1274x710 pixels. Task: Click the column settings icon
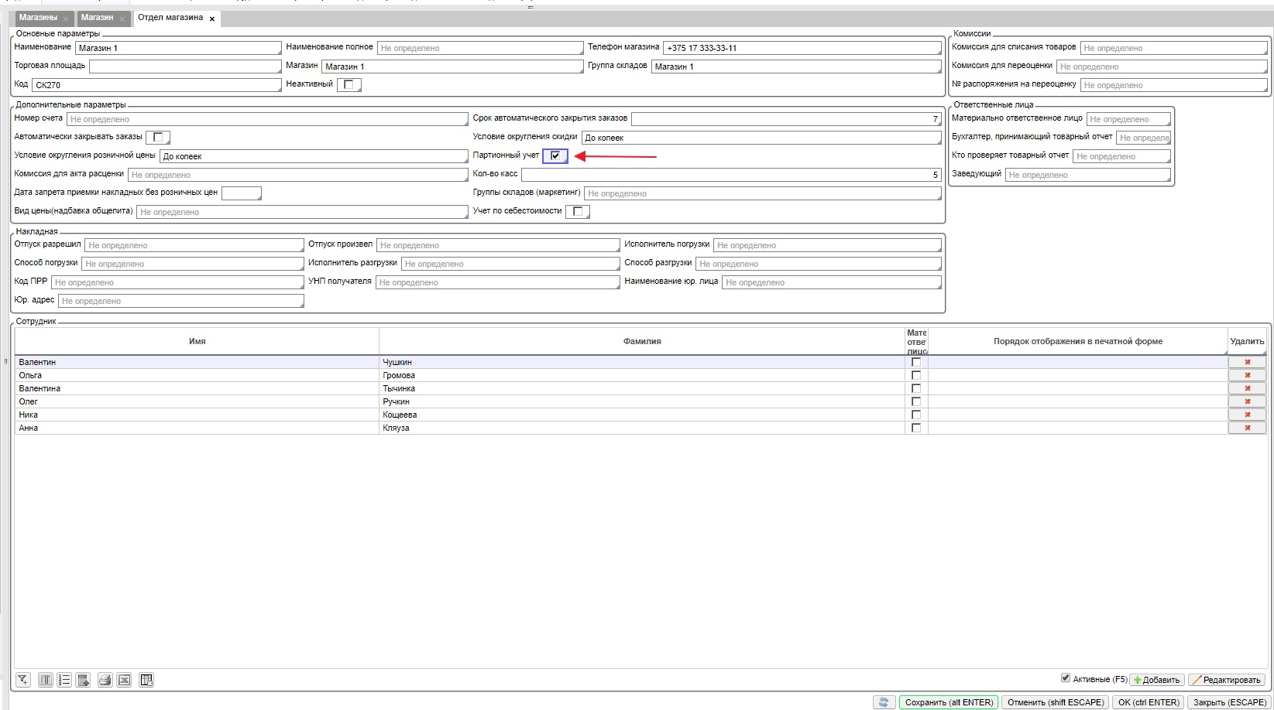coord(46,680)
